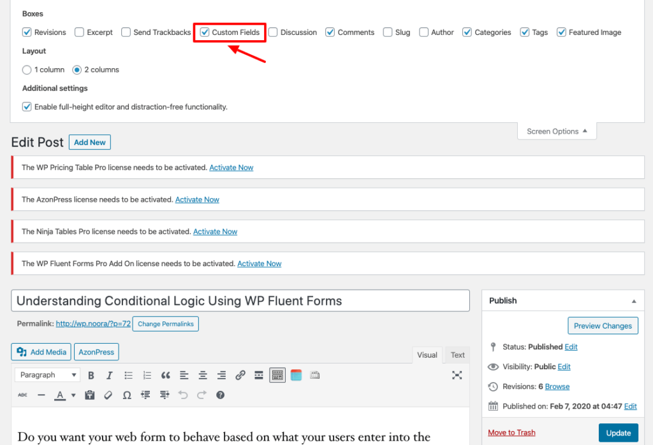This screenshot has width=653, height=445.
Task: Click the Move to Trash link
Action: 511,433
